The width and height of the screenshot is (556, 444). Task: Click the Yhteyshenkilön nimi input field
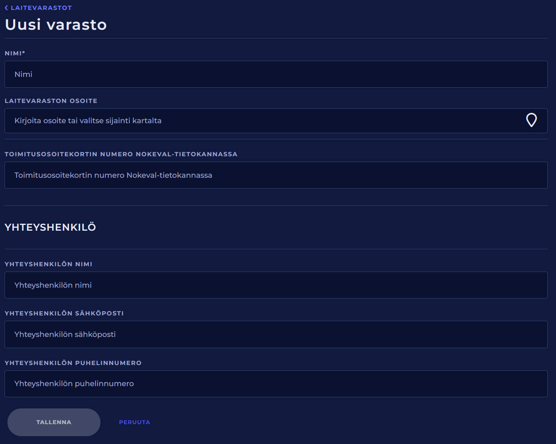click(276, 285)
